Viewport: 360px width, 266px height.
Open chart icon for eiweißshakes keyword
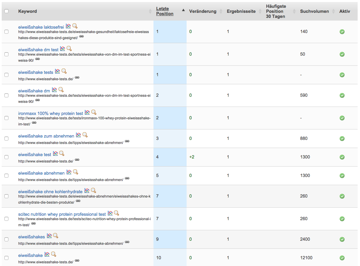(x=49, y=236)
